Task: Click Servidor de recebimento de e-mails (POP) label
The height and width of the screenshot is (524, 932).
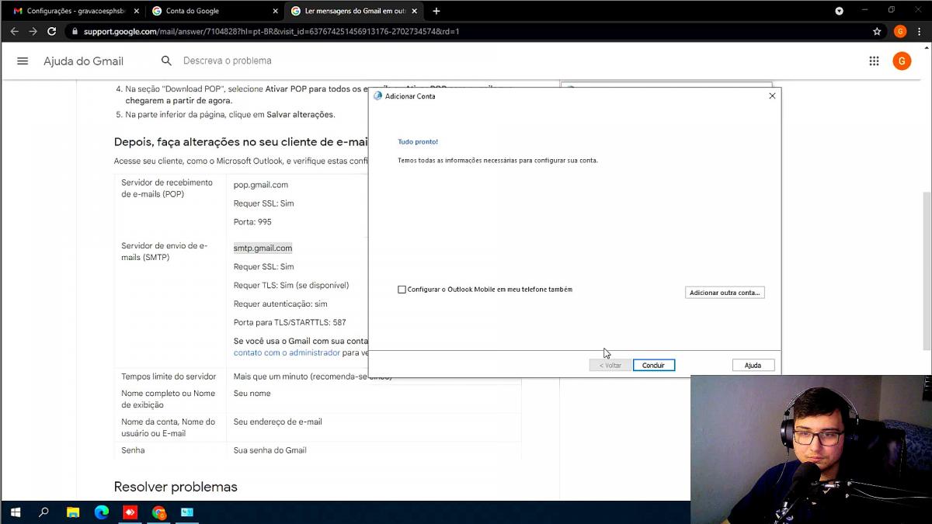Action: coord(167,189)
